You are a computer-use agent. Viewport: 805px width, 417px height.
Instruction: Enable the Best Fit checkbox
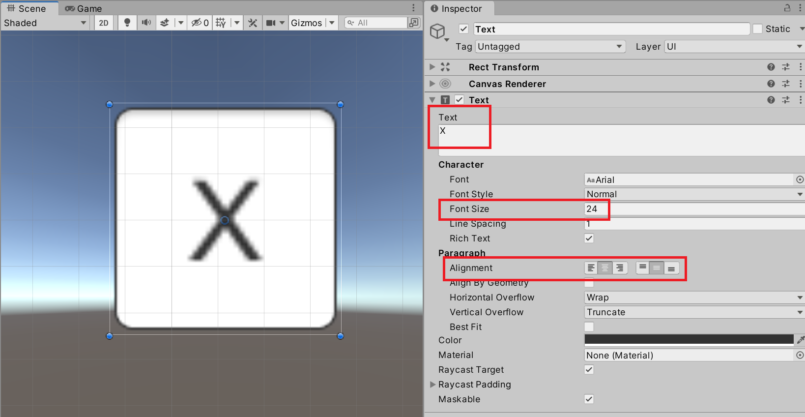(589, 327)
